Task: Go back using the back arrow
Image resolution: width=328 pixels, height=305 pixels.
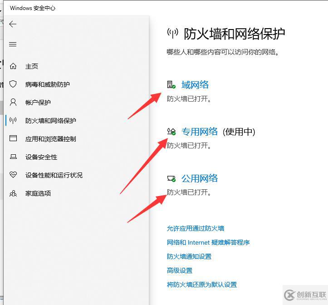Action: (13, 24)
